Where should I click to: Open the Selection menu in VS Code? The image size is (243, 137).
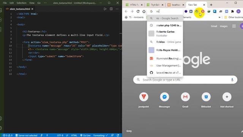click(21, 3)
